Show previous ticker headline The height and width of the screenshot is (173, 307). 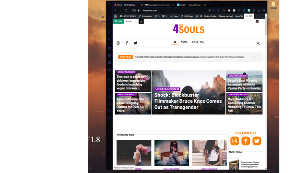coord(255,57)
